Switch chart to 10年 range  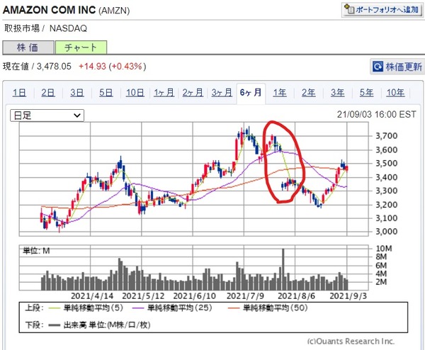coord(396,93)
